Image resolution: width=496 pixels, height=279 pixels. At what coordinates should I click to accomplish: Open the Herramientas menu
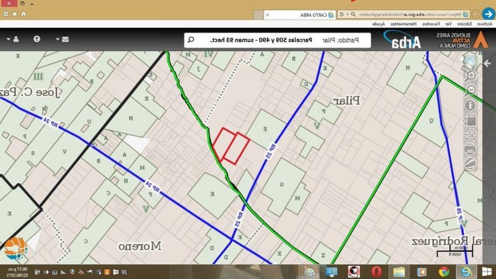point(403,24)
